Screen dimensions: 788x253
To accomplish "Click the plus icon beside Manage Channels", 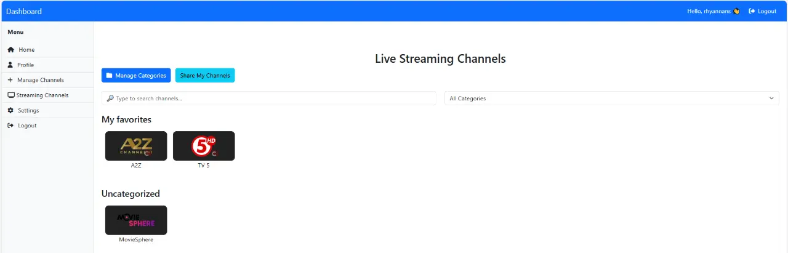I will (10, 80).
